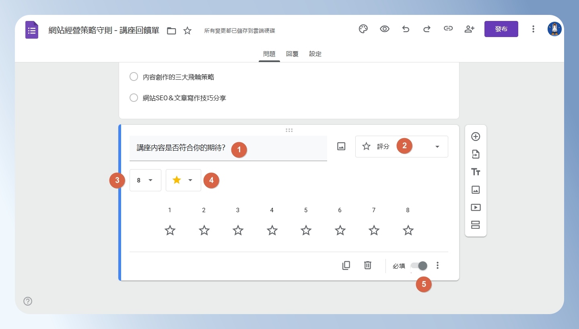Import questions from the side toolbar
The image size is (579, 329).
(476, 154)
